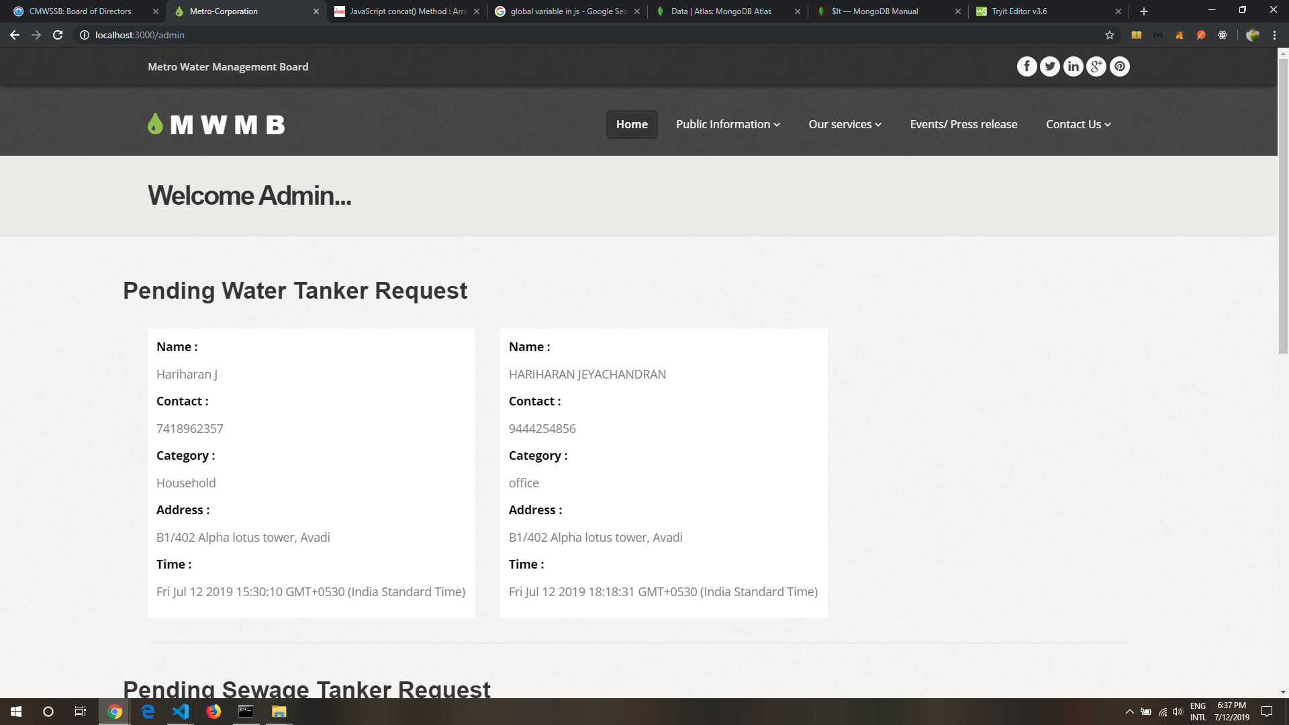Go back to the previous page

(15, 35)
